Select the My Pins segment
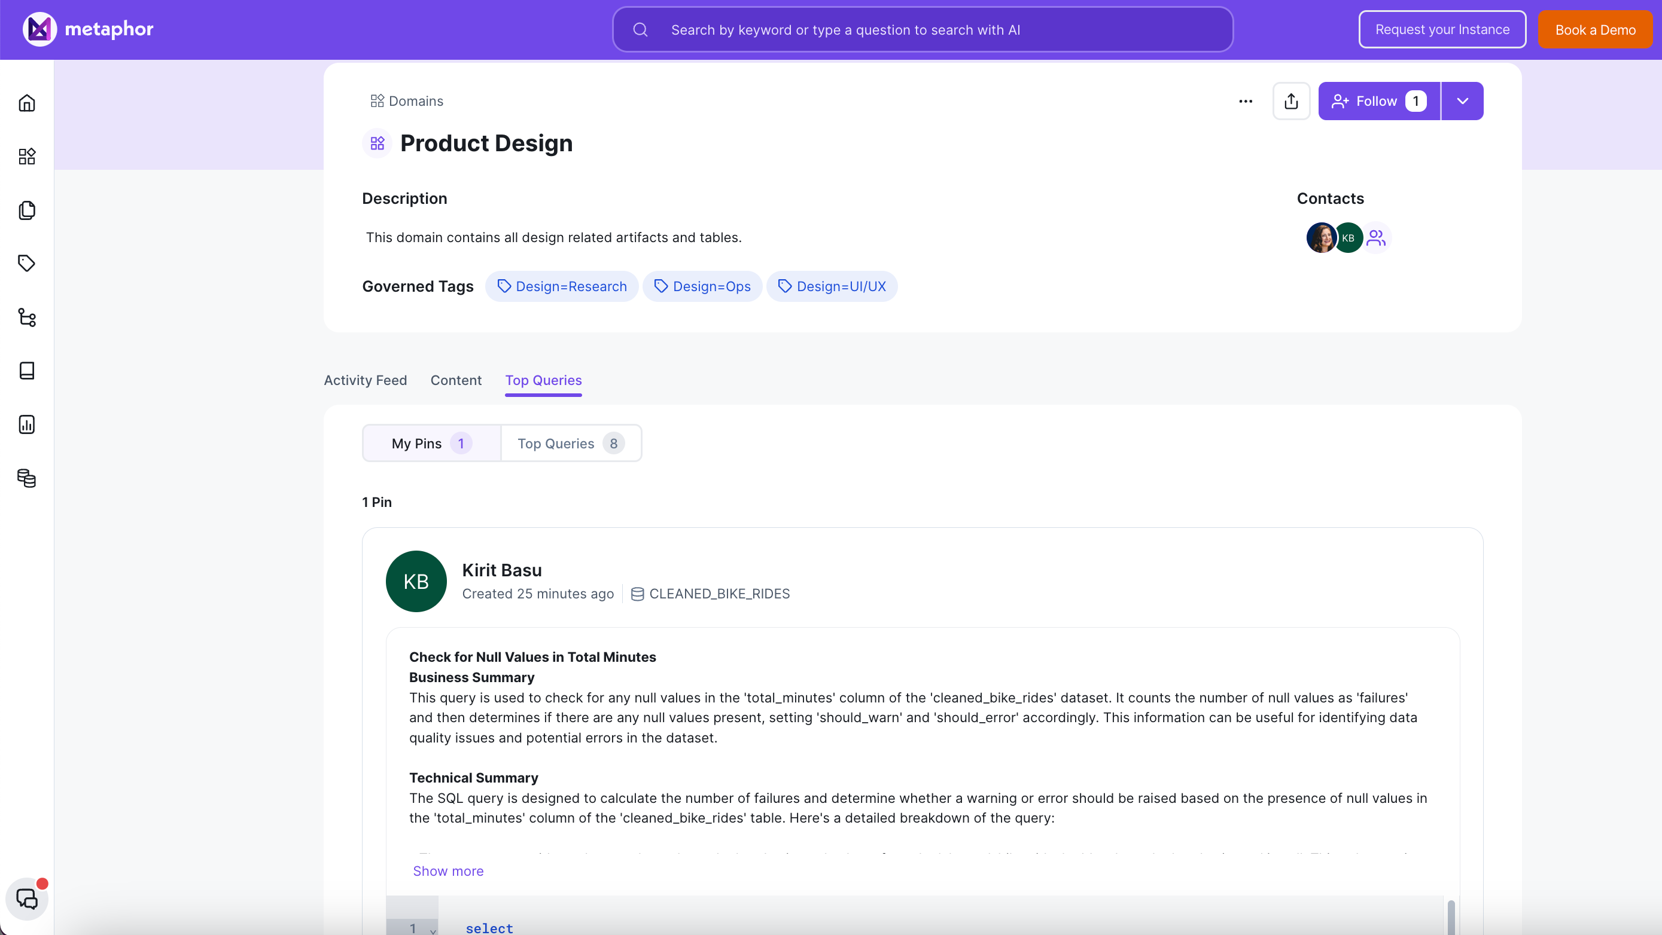 pyautogui.click(x=431, y=444)
